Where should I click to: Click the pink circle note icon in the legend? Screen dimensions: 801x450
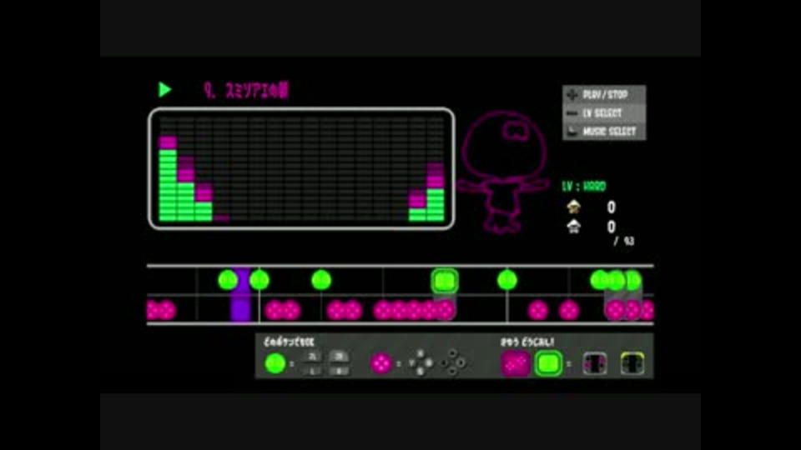click(380, 364)
